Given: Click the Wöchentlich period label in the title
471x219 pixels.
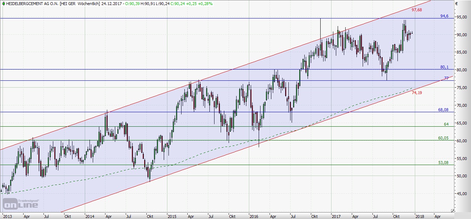Looking at the screenshot, I should 81,4.
